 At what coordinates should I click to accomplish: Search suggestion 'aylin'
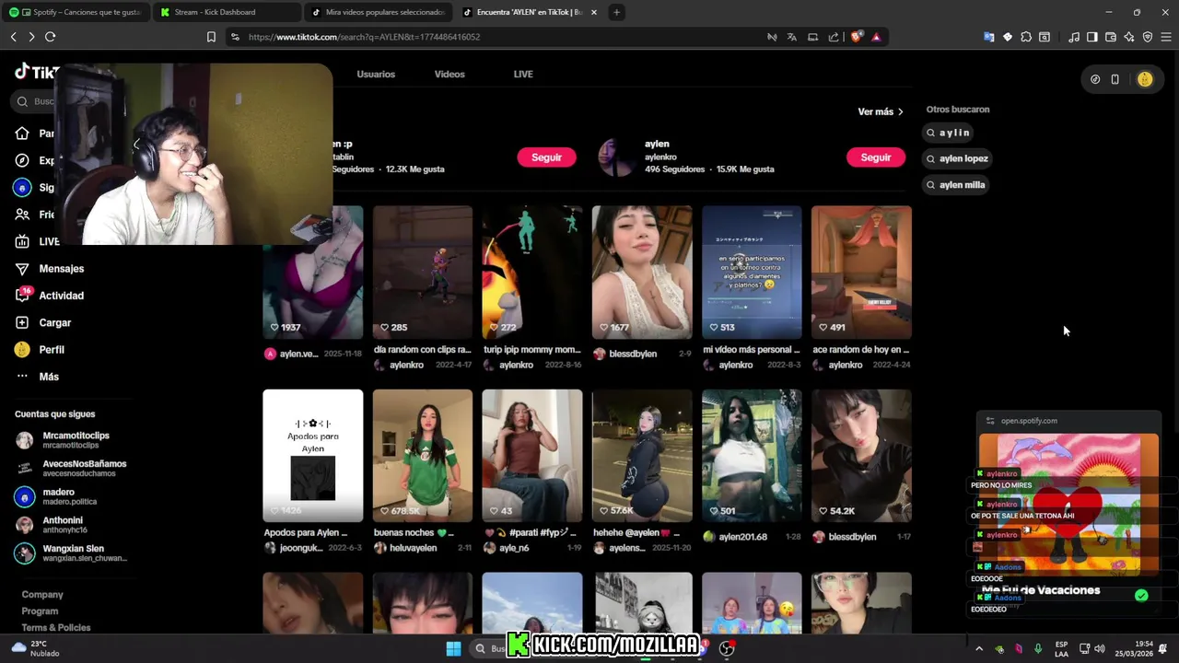[949, 133]
